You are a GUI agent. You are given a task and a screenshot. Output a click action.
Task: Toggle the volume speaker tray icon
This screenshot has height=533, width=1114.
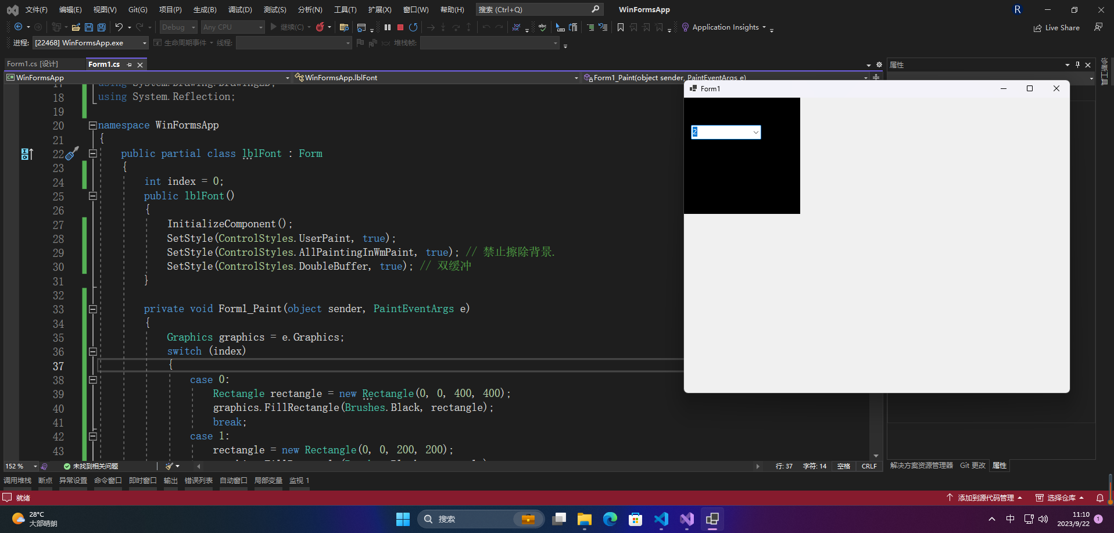[x=1044, y=519]
